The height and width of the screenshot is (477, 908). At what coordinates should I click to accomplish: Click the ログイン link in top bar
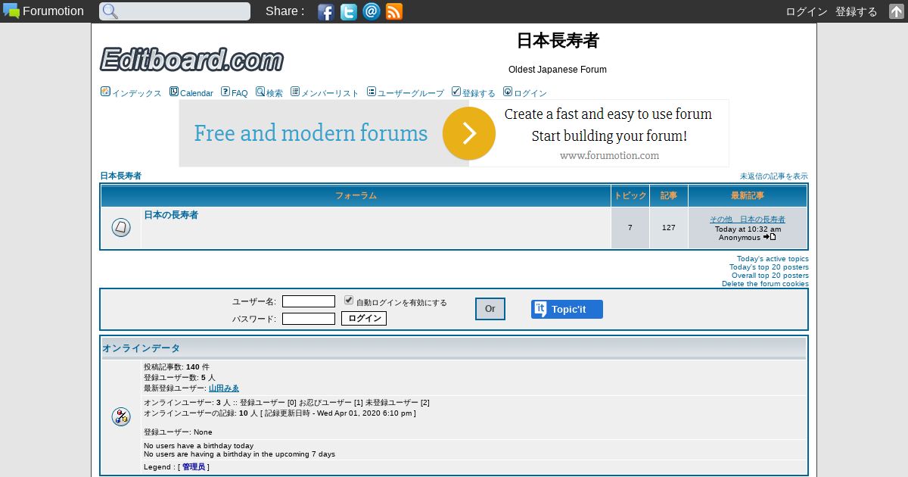(x=807, y=11)
